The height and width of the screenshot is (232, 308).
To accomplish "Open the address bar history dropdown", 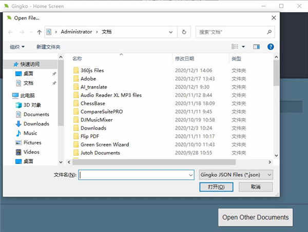I will coord(171,32).
